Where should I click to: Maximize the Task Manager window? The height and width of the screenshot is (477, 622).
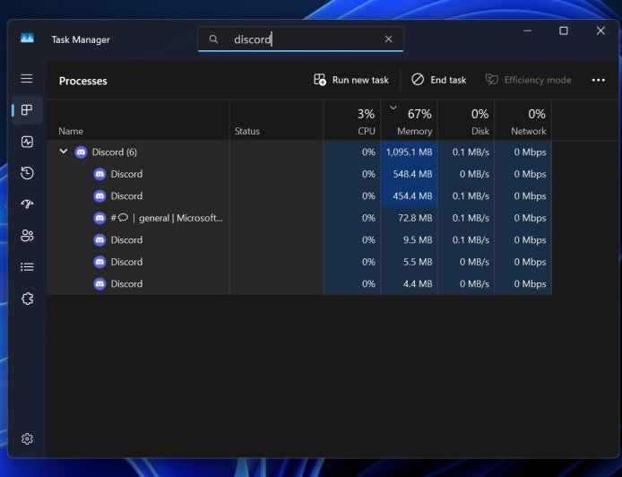(x=563, y=31)
